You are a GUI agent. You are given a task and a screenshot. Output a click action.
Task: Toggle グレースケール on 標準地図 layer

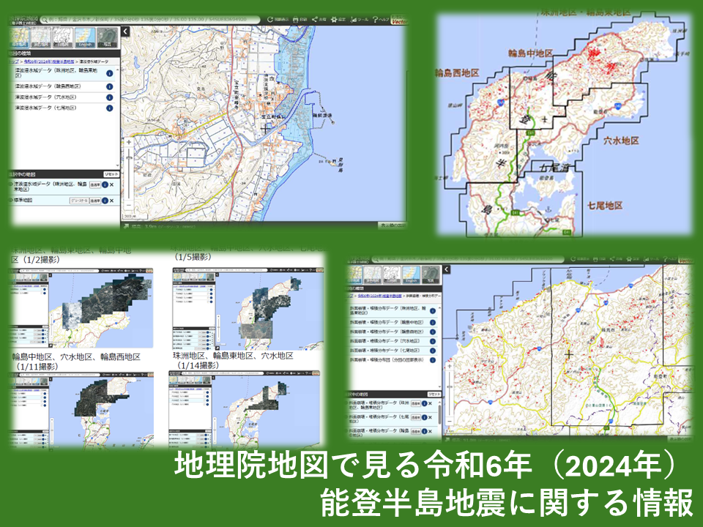(x=79, y=201)
